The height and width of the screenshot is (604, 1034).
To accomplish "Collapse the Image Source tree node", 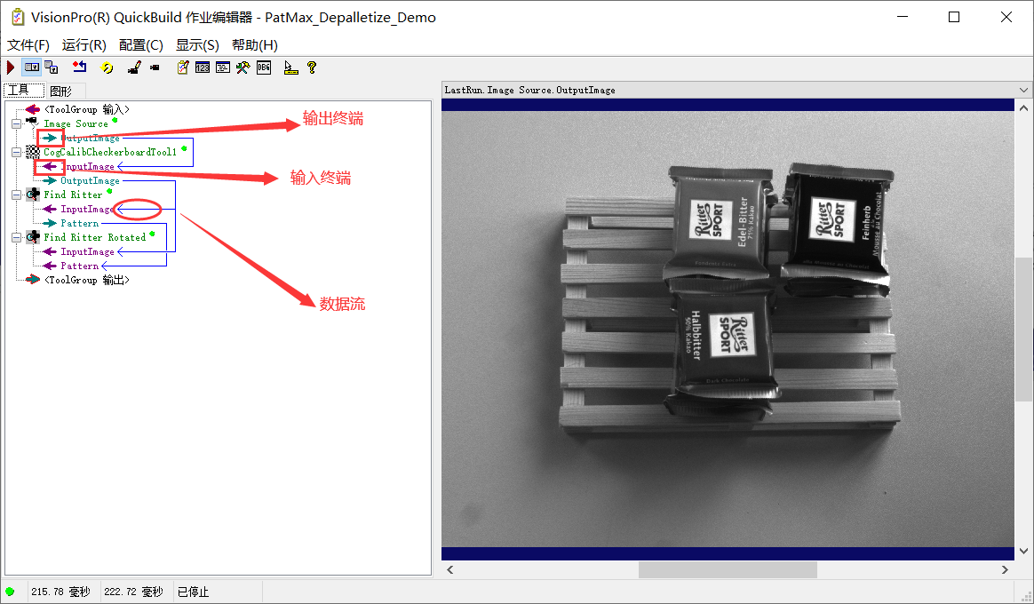I will point(14,123).
